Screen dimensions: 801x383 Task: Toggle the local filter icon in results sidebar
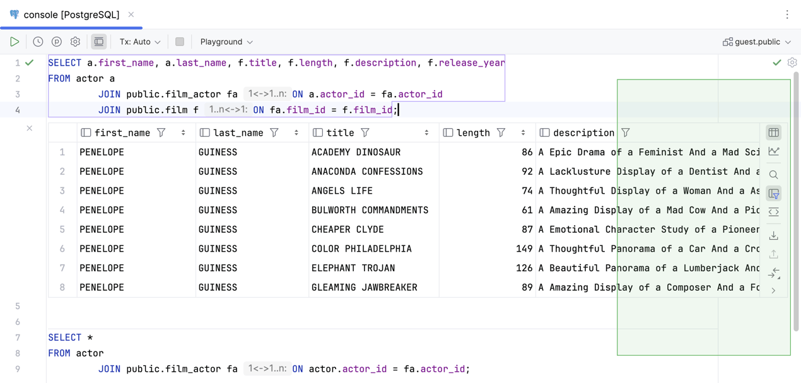pyautogui.click(x=774, y=194)
